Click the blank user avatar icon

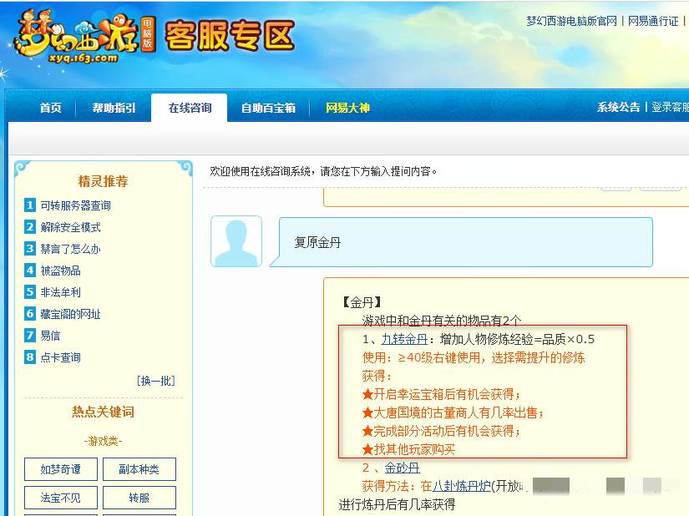236,240
